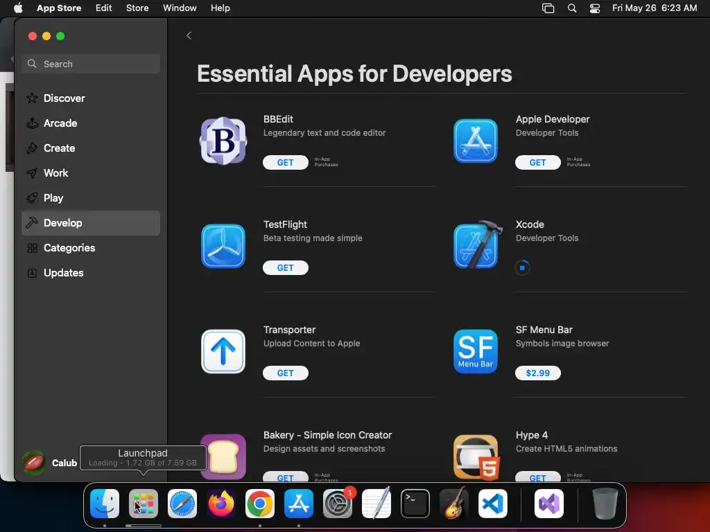
Task: Open Control Center in the menu bar
Action: click(x=594, y=8)
